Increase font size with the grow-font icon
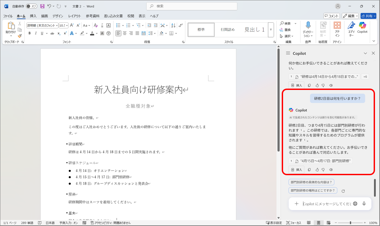Viewport: 380px width, 226px height. coord(72,25)
